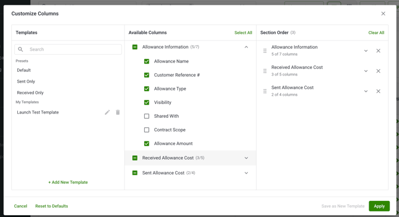Click Reset to Defaults link
399x217 pixels.
pos(52,206)
